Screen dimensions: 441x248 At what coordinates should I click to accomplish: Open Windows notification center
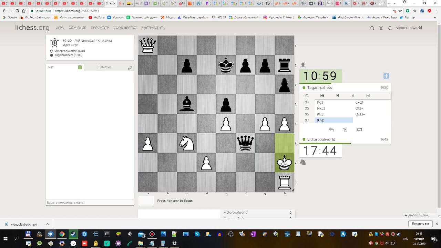[434, 239]
